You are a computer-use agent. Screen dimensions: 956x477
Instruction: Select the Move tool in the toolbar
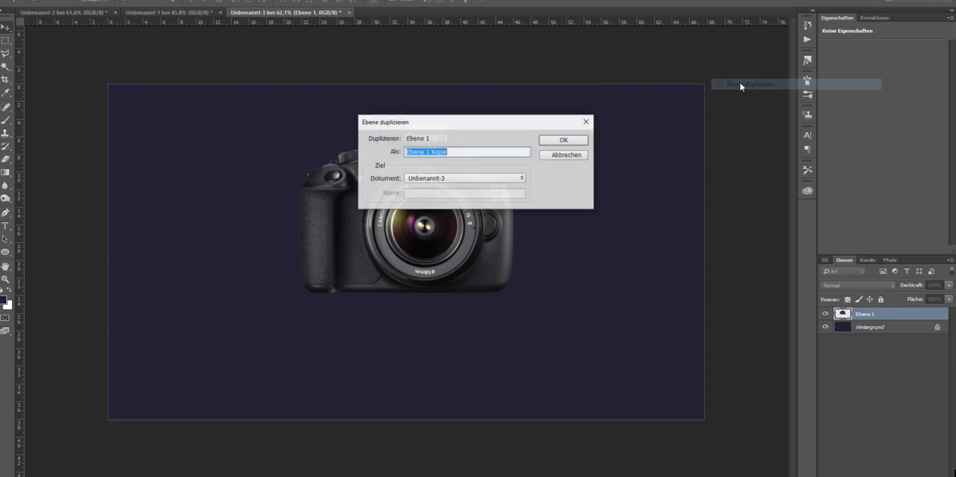click(x=5, y=26)
